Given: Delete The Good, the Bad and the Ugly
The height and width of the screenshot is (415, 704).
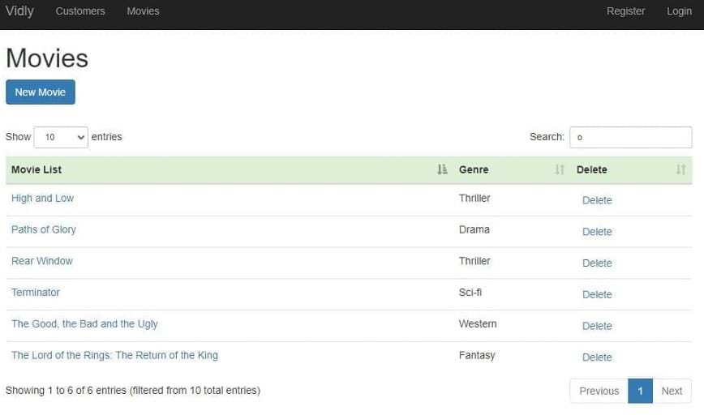Looking at the screenshot, I should (x=597, y=326).
